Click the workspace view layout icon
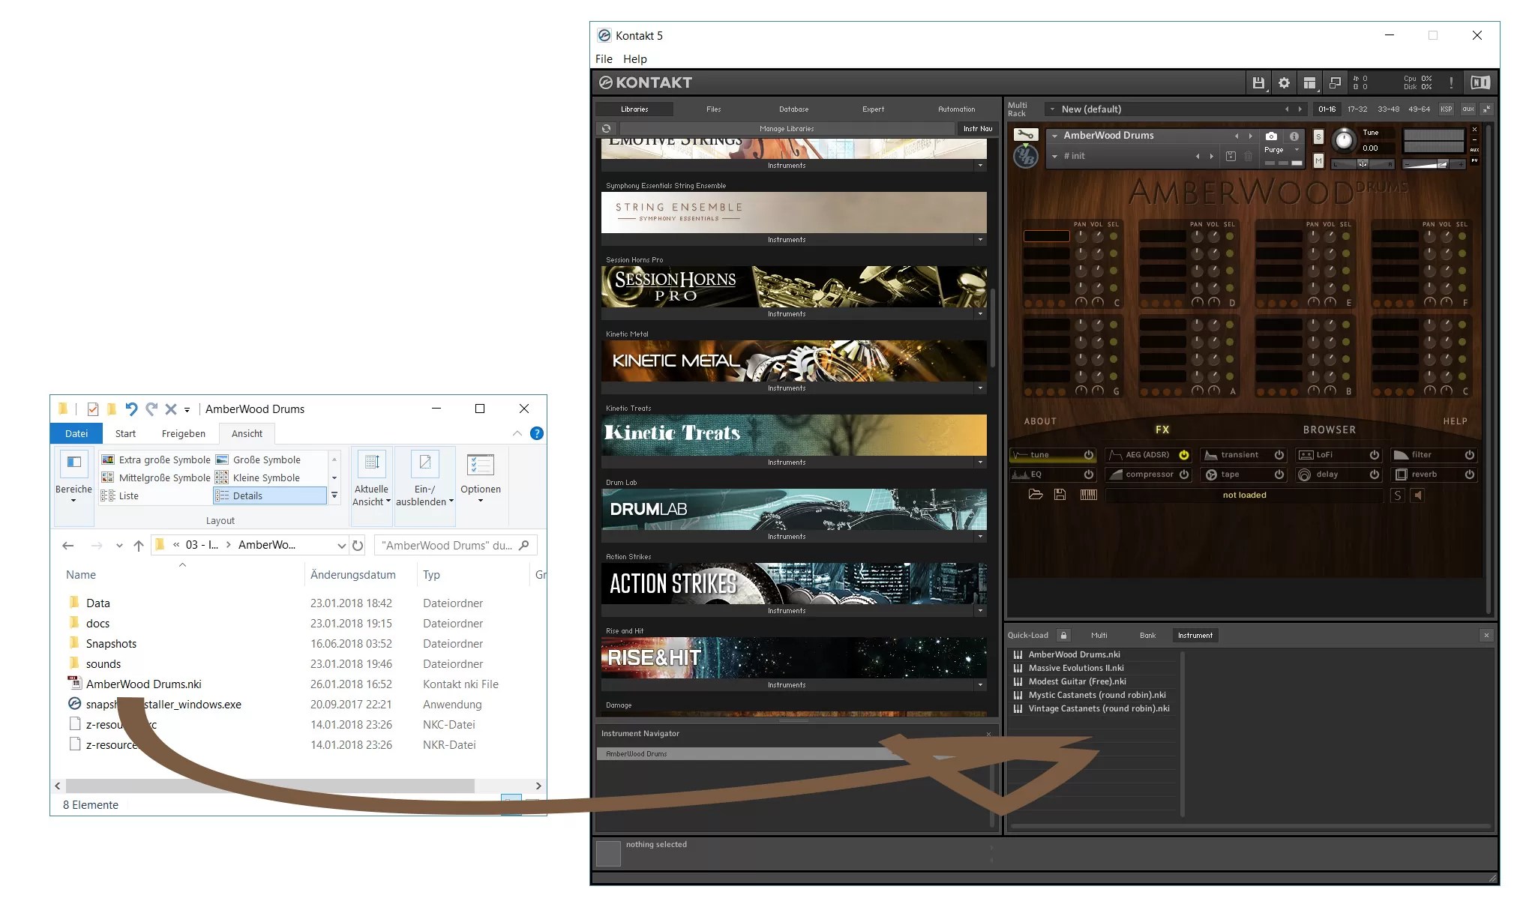 [1309, 83]
